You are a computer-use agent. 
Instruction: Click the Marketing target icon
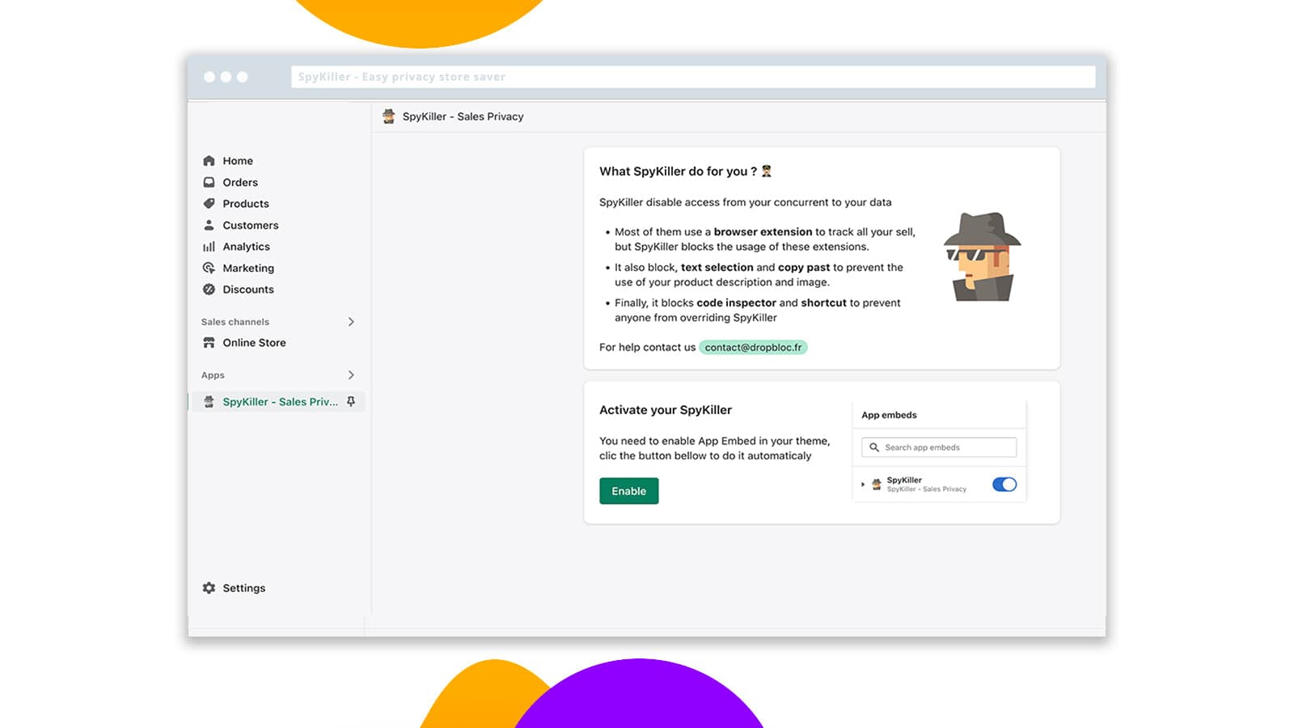tap(209, 269)
